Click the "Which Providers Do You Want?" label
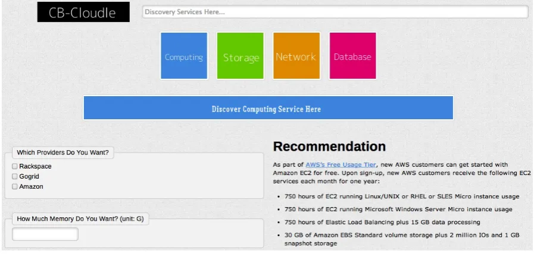This screenshot has height=254, width=534. click(63, 153)
